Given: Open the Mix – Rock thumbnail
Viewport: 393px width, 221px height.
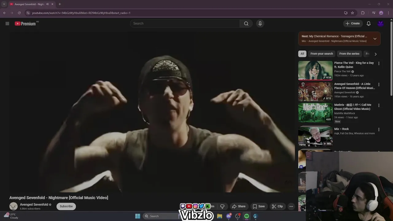Looking at the screenshot, I should (315, 136).
